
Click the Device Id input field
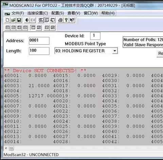(x=95, y=36)
